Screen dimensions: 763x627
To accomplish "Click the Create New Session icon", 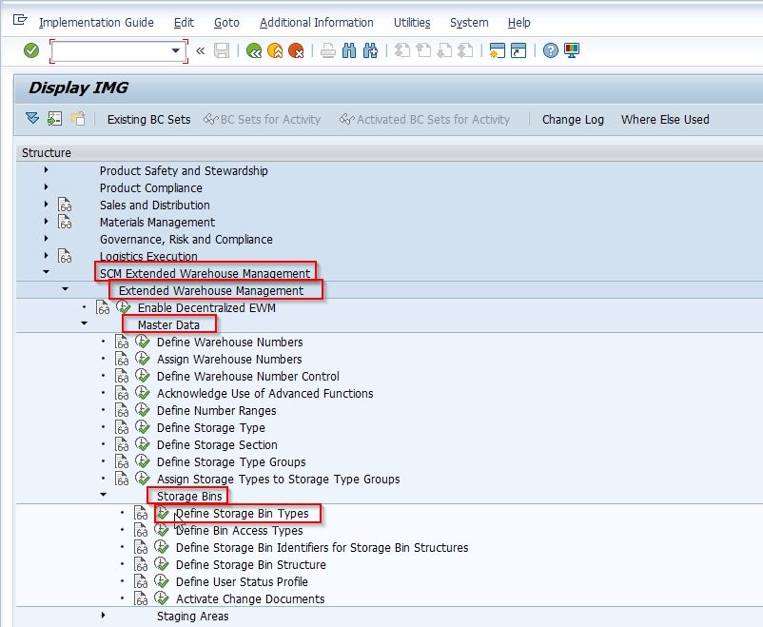I will (x=498, y=50).
